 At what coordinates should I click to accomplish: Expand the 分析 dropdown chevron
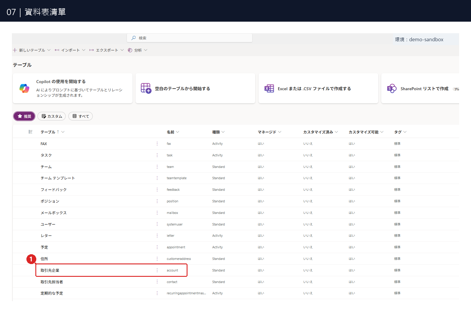(x=146, y=50)
